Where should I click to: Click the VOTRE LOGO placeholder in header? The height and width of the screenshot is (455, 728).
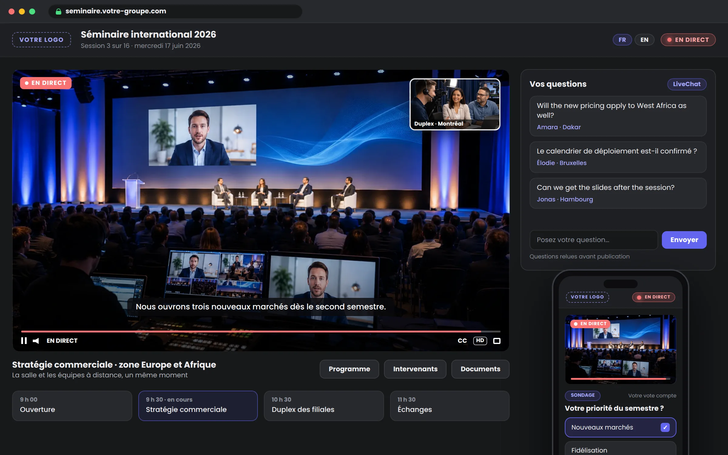click(x=42, y=40)
